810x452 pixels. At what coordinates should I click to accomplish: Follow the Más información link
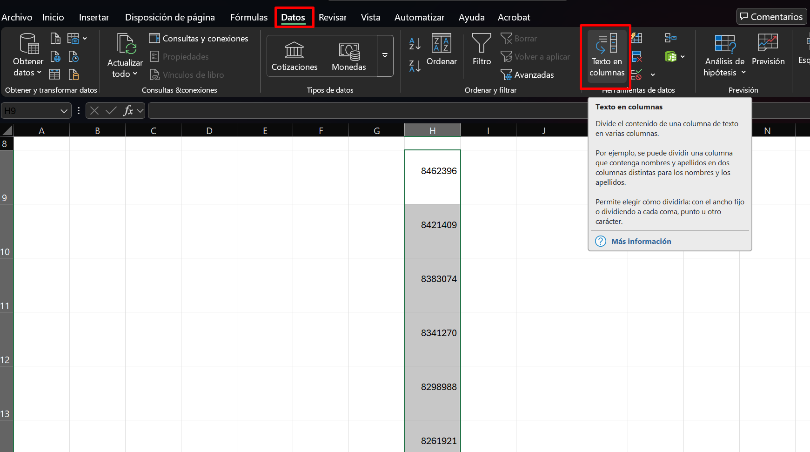(641, 241)
